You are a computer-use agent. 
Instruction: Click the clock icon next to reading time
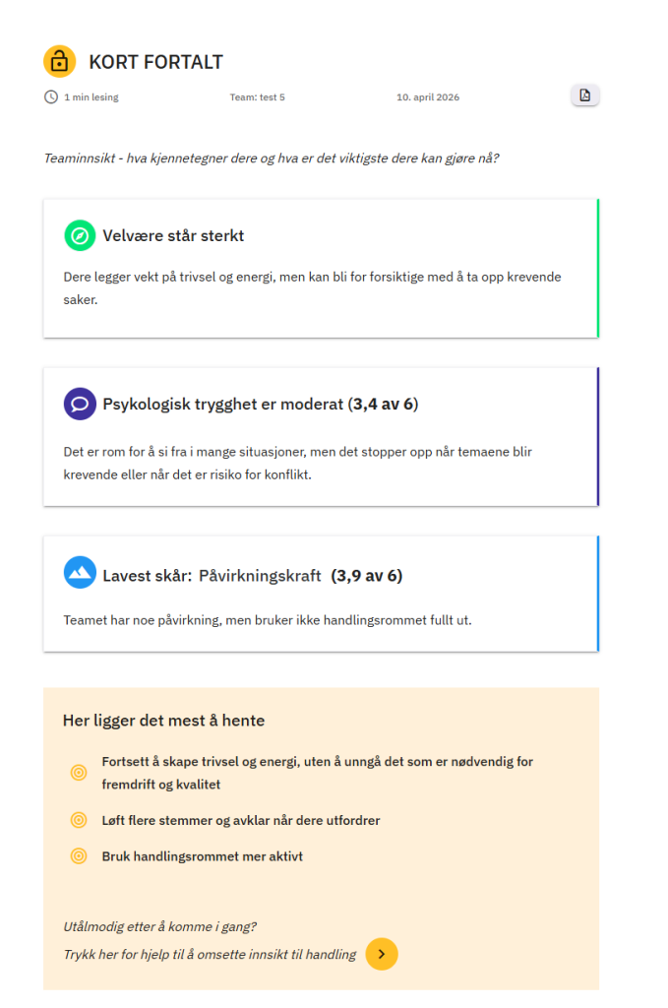[x=51, y=97]
